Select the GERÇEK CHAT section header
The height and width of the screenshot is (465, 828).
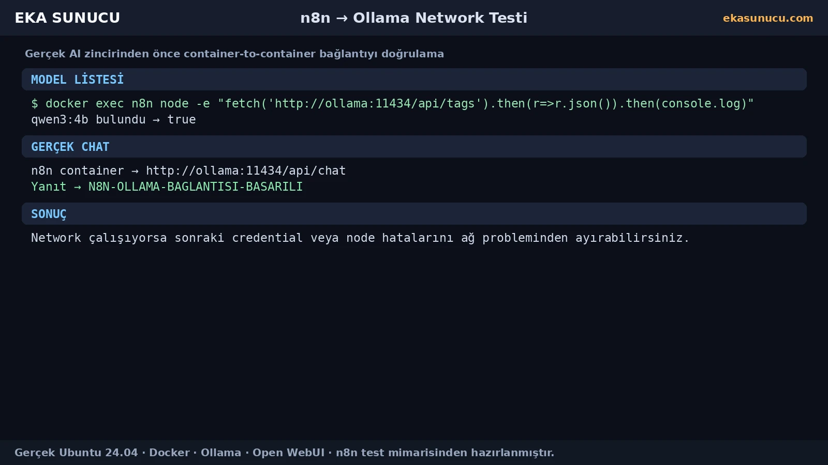(414, 146)
